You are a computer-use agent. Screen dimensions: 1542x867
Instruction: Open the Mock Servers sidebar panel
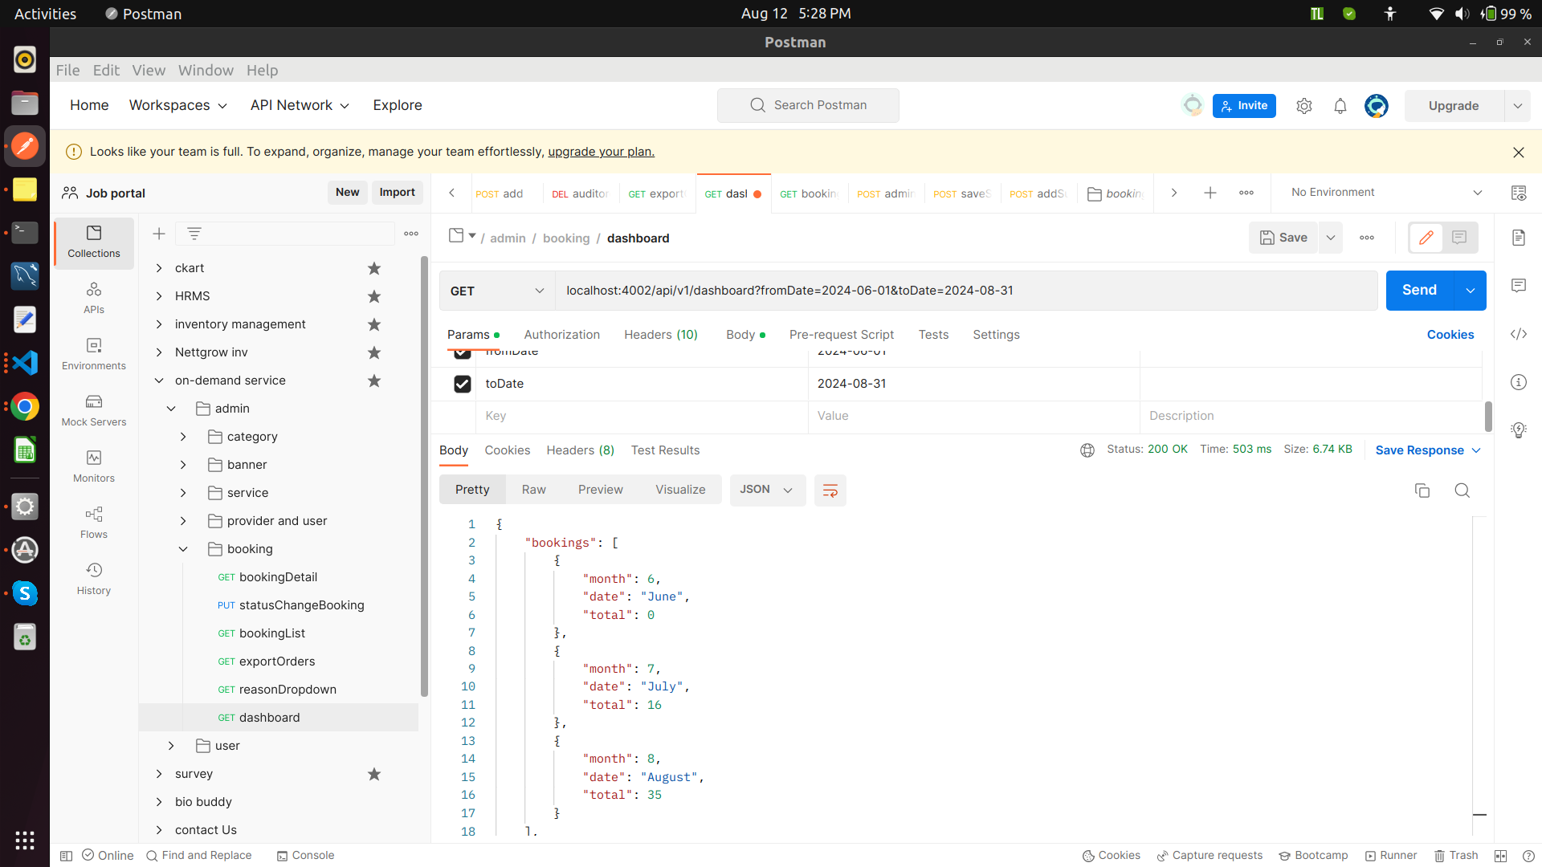click(x=94, y=409)
